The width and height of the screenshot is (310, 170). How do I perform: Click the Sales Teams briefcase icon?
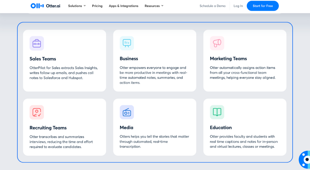click(x=37, y=43)
